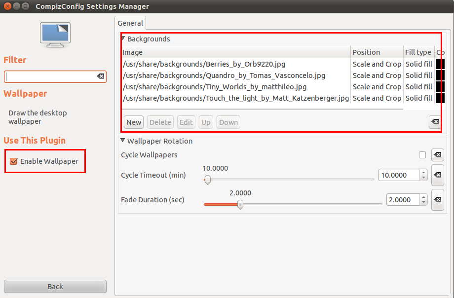Click the color swatch for Tiny_Worlds row
454x298 pixels.
pos(440,87)
